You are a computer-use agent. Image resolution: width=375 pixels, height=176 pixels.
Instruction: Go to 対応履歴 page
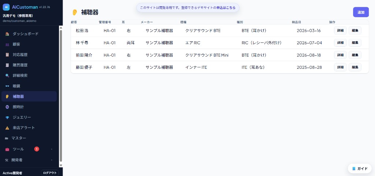[x=29, y=55]
